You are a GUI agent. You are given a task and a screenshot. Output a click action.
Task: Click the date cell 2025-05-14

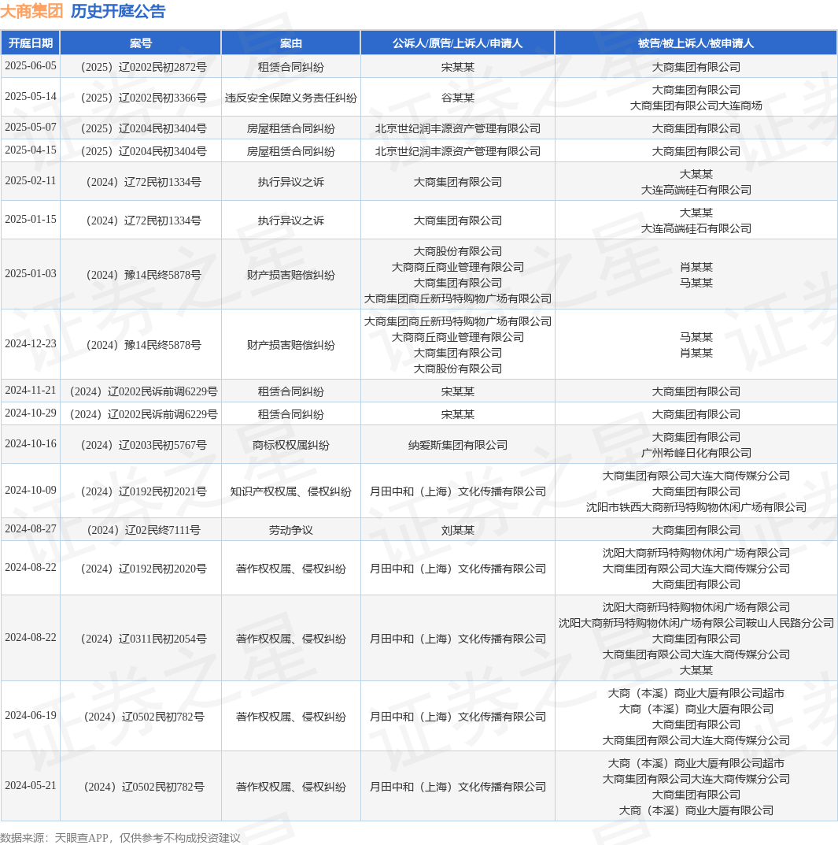31,96
